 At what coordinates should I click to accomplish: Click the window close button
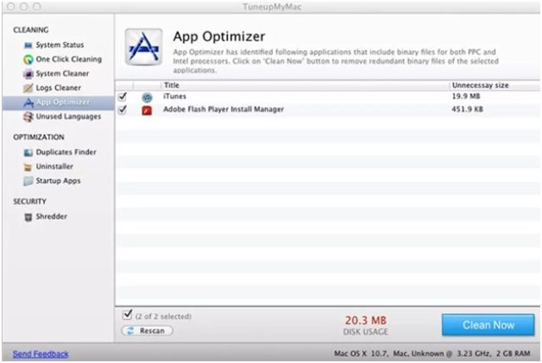point(11,7)
